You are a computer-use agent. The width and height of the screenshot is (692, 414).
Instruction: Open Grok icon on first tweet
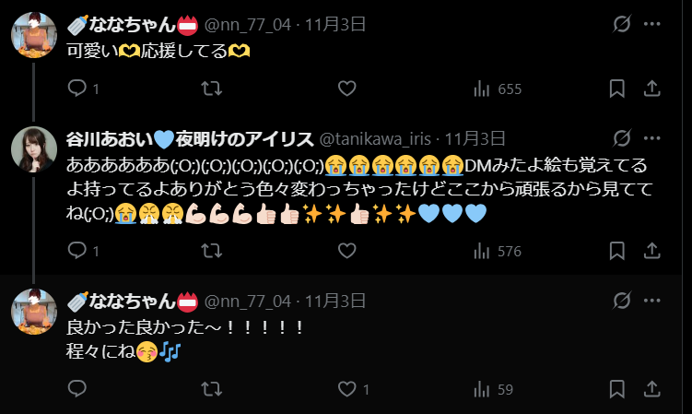click(622, 24)
